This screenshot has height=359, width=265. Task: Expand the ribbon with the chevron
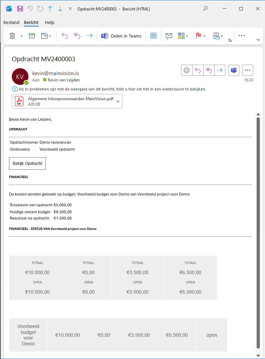(x=258, y=40)
